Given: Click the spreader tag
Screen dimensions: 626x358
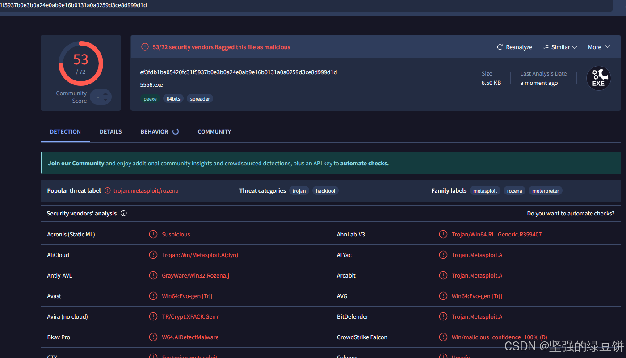Looking at the screenshot, I should pos(200,99).
